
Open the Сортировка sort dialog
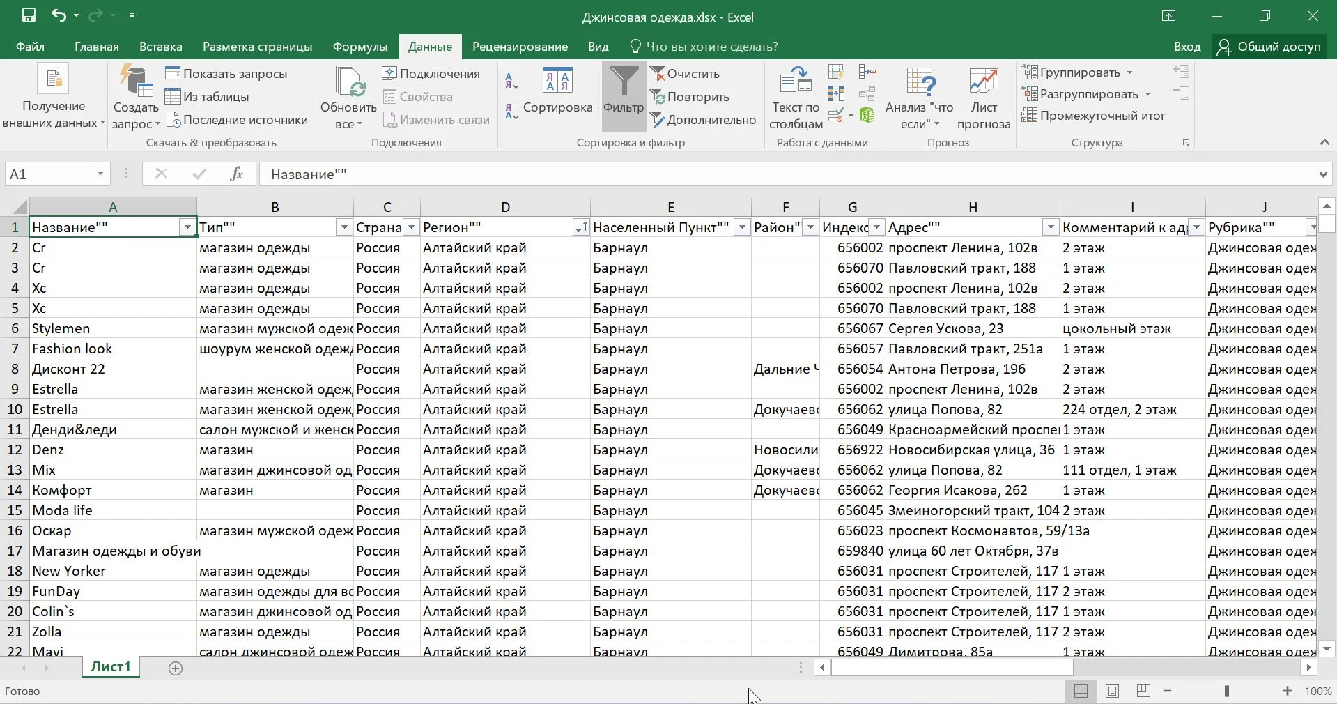557,91
